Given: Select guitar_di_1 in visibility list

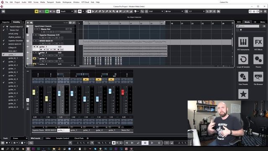Looking at the screenshot, I should pos(13,58).
